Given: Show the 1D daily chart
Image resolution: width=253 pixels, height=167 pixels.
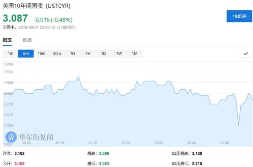Looking at the screenshot, I should [x=103, y=53].
